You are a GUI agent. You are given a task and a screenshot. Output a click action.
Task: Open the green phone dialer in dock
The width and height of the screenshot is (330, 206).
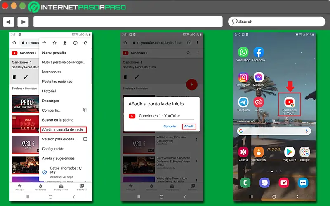pyautogui.click(x=245, y=183)
